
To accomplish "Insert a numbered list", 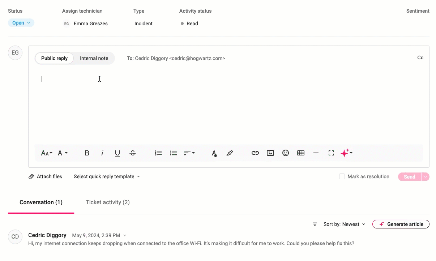I will 158,153.
